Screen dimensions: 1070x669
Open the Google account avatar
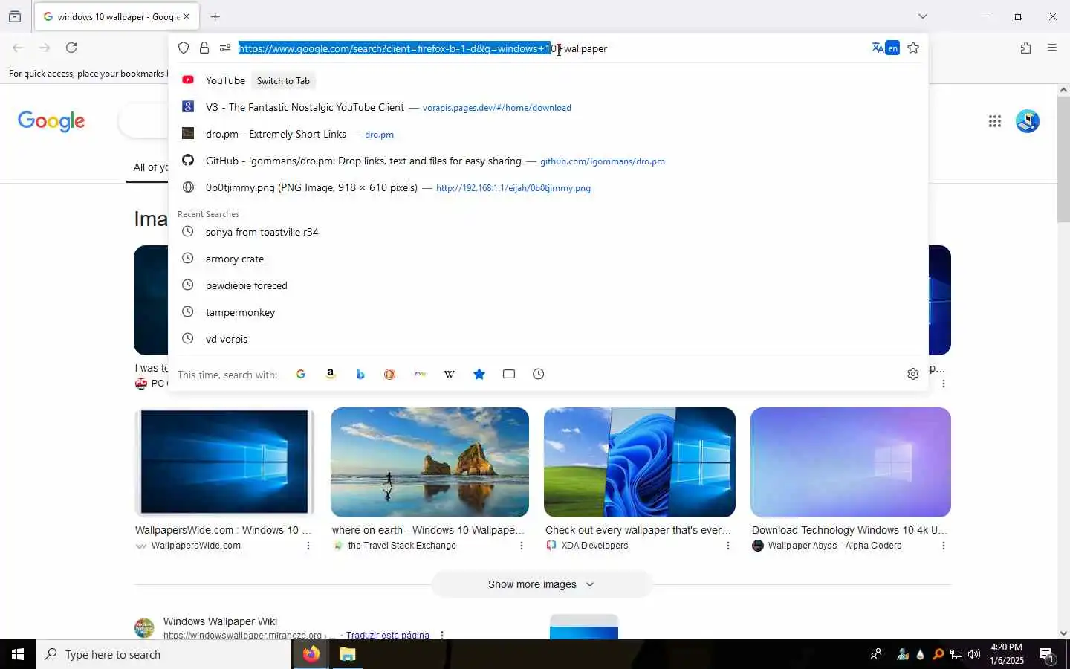[1028, 121]
